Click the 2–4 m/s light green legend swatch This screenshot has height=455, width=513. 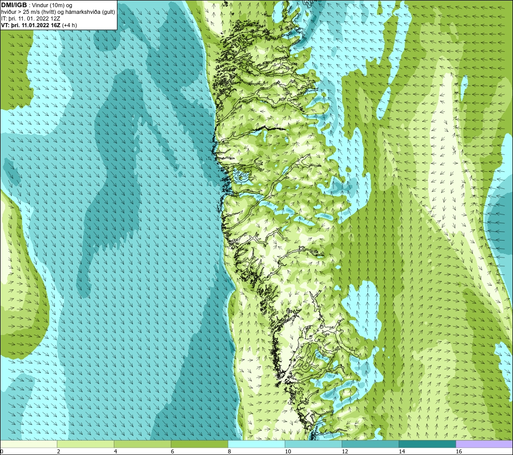coord(85,444)
